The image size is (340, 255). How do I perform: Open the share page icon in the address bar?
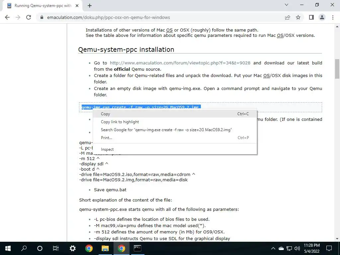click(x=288, y=17)
